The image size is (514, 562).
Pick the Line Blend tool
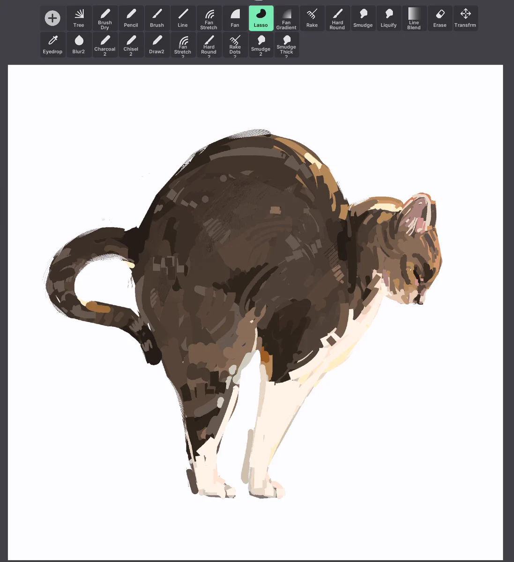[414, 18]
